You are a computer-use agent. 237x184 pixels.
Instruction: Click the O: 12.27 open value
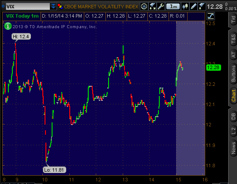(94, 16)
